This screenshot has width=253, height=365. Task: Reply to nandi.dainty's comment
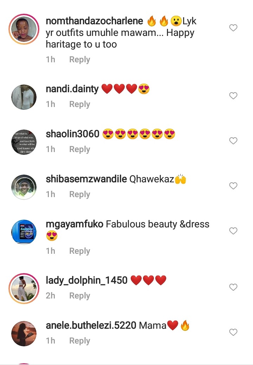79,104
